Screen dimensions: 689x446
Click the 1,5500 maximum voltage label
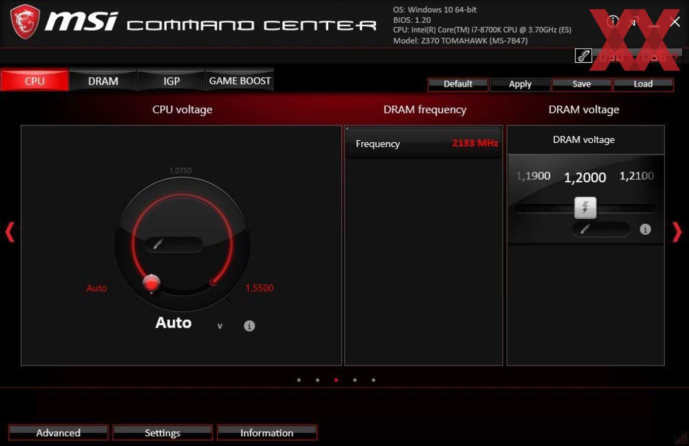click(259, 288)
